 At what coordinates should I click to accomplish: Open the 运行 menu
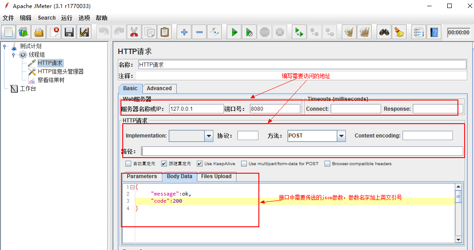pos(67,18)
